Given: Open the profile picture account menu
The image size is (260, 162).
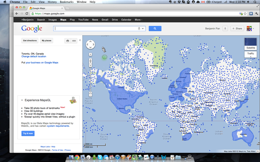Looking at the screenshot, I should click(x=250, y=28).
